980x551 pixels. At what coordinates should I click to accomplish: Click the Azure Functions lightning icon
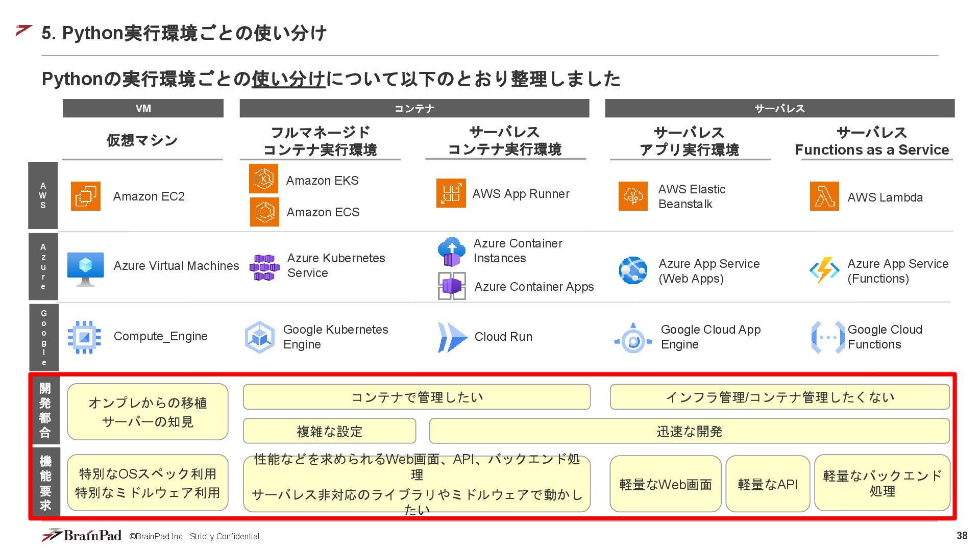824,270
